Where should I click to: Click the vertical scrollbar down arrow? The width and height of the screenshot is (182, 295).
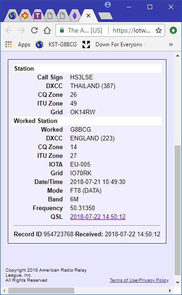177,282
